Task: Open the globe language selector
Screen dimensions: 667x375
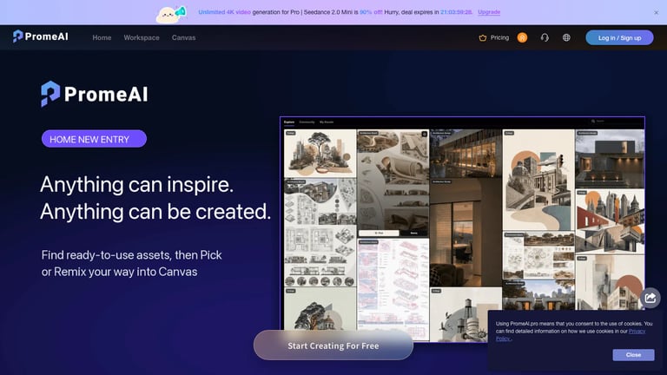Action: click(x=566, y=38)
